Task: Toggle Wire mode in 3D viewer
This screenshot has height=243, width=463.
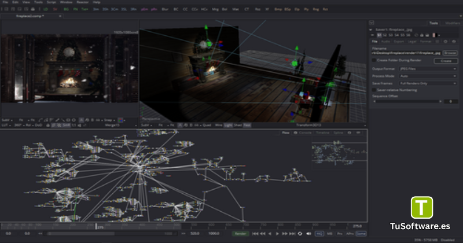Action: point(219,125)
